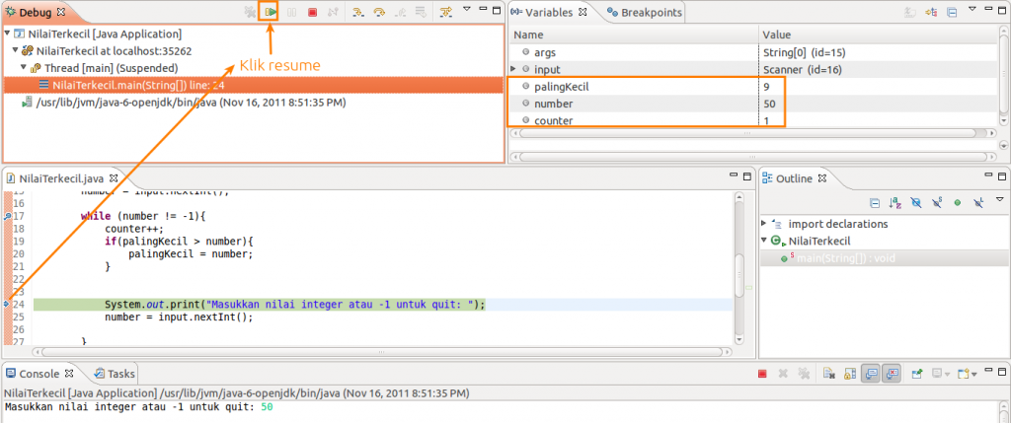Viewport: 1011px width, 423px height.
Task: Click the breakpoint marker at line 17
Action: point(7,217)
